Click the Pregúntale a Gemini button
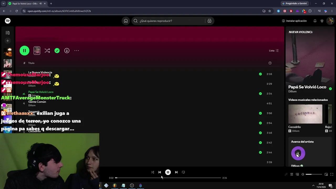 295,3
